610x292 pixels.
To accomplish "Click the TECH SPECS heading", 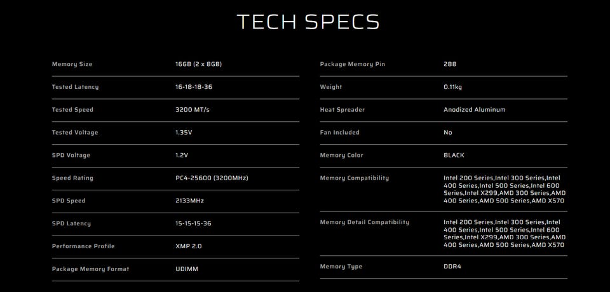I will click(x=308, y=22).
